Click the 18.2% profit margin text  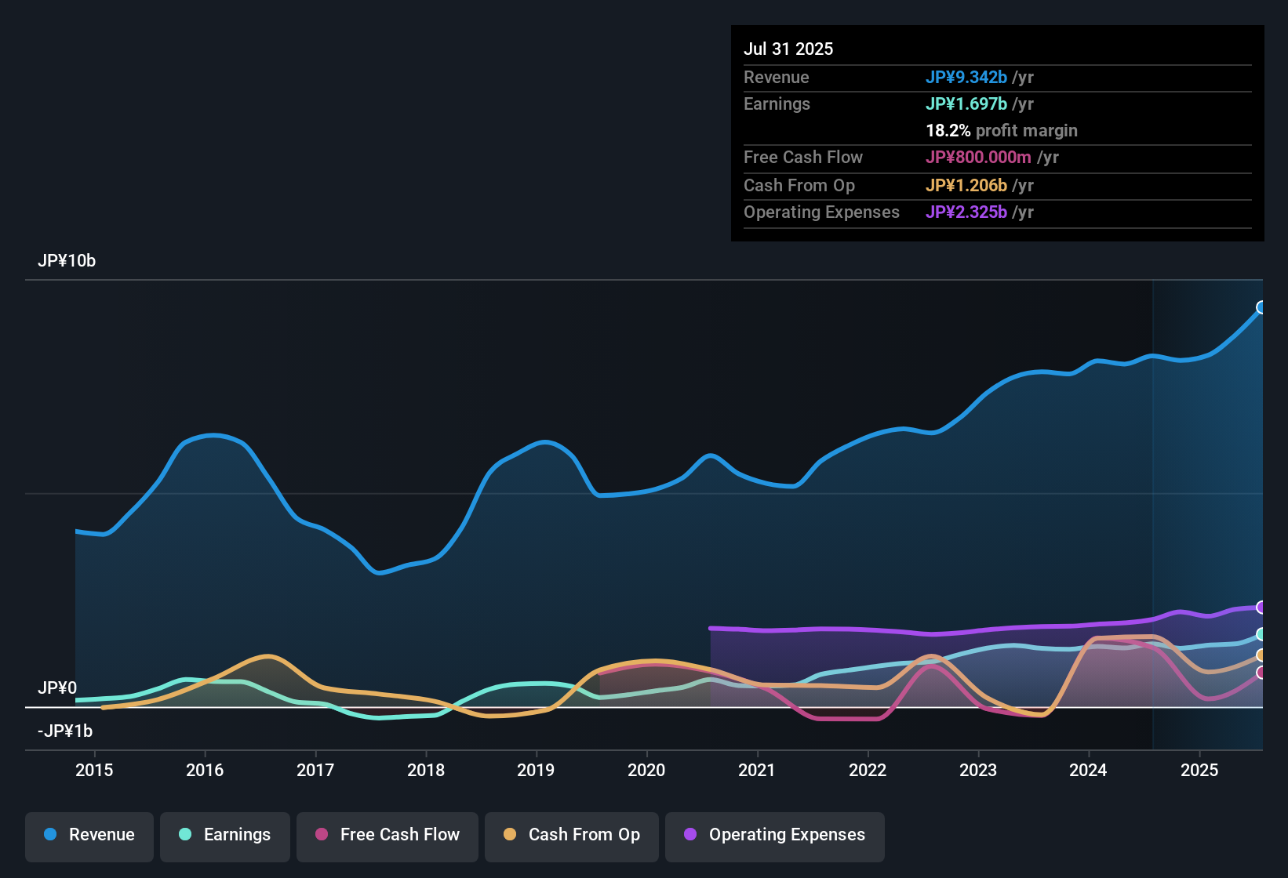[x=1002, y=131]
